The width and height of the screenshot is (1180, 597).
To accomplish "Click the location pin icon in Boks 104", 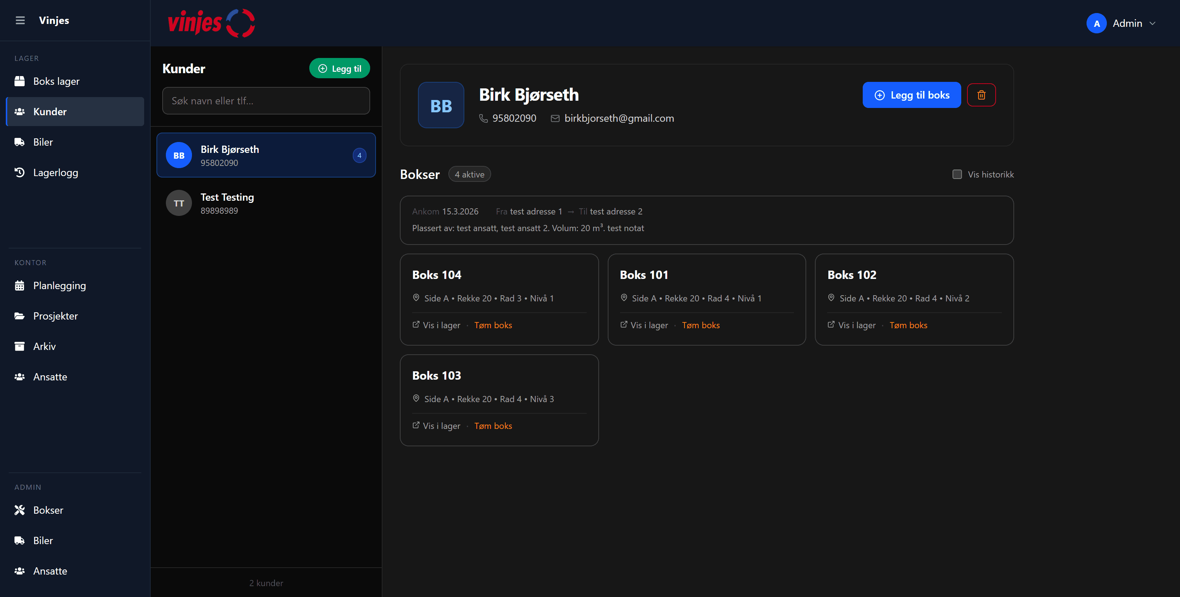I will [416, 298].
